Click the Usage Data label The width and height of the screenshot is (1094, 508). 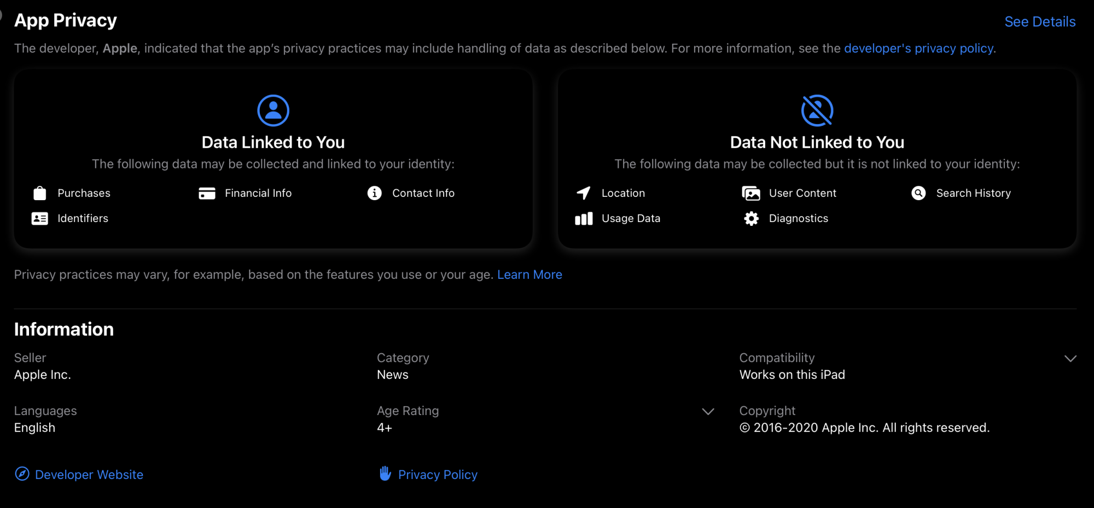631,218
